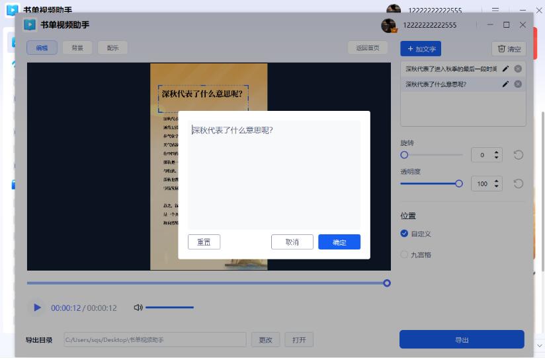Select the dashed title text box on preview

click(x=203, y=98)
